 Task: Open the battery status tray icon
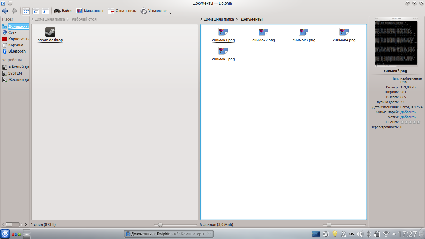pyautogui.click(x=377, y=234)
